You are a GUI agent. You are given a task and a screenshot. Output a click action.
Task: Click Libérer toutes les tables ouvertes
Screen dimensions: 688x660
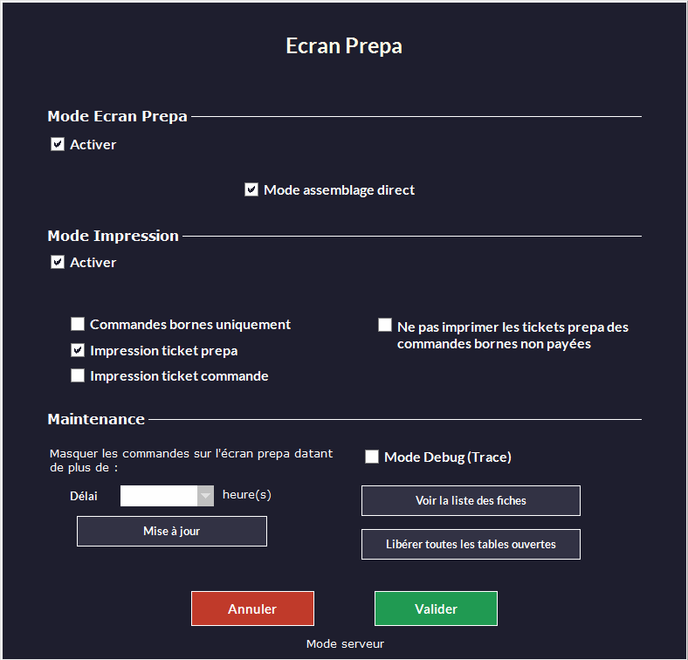tap(471, 544)
